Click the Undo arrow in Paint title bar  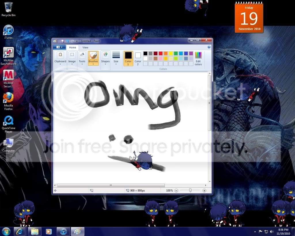pyautogui.click(x=67, y=41)
